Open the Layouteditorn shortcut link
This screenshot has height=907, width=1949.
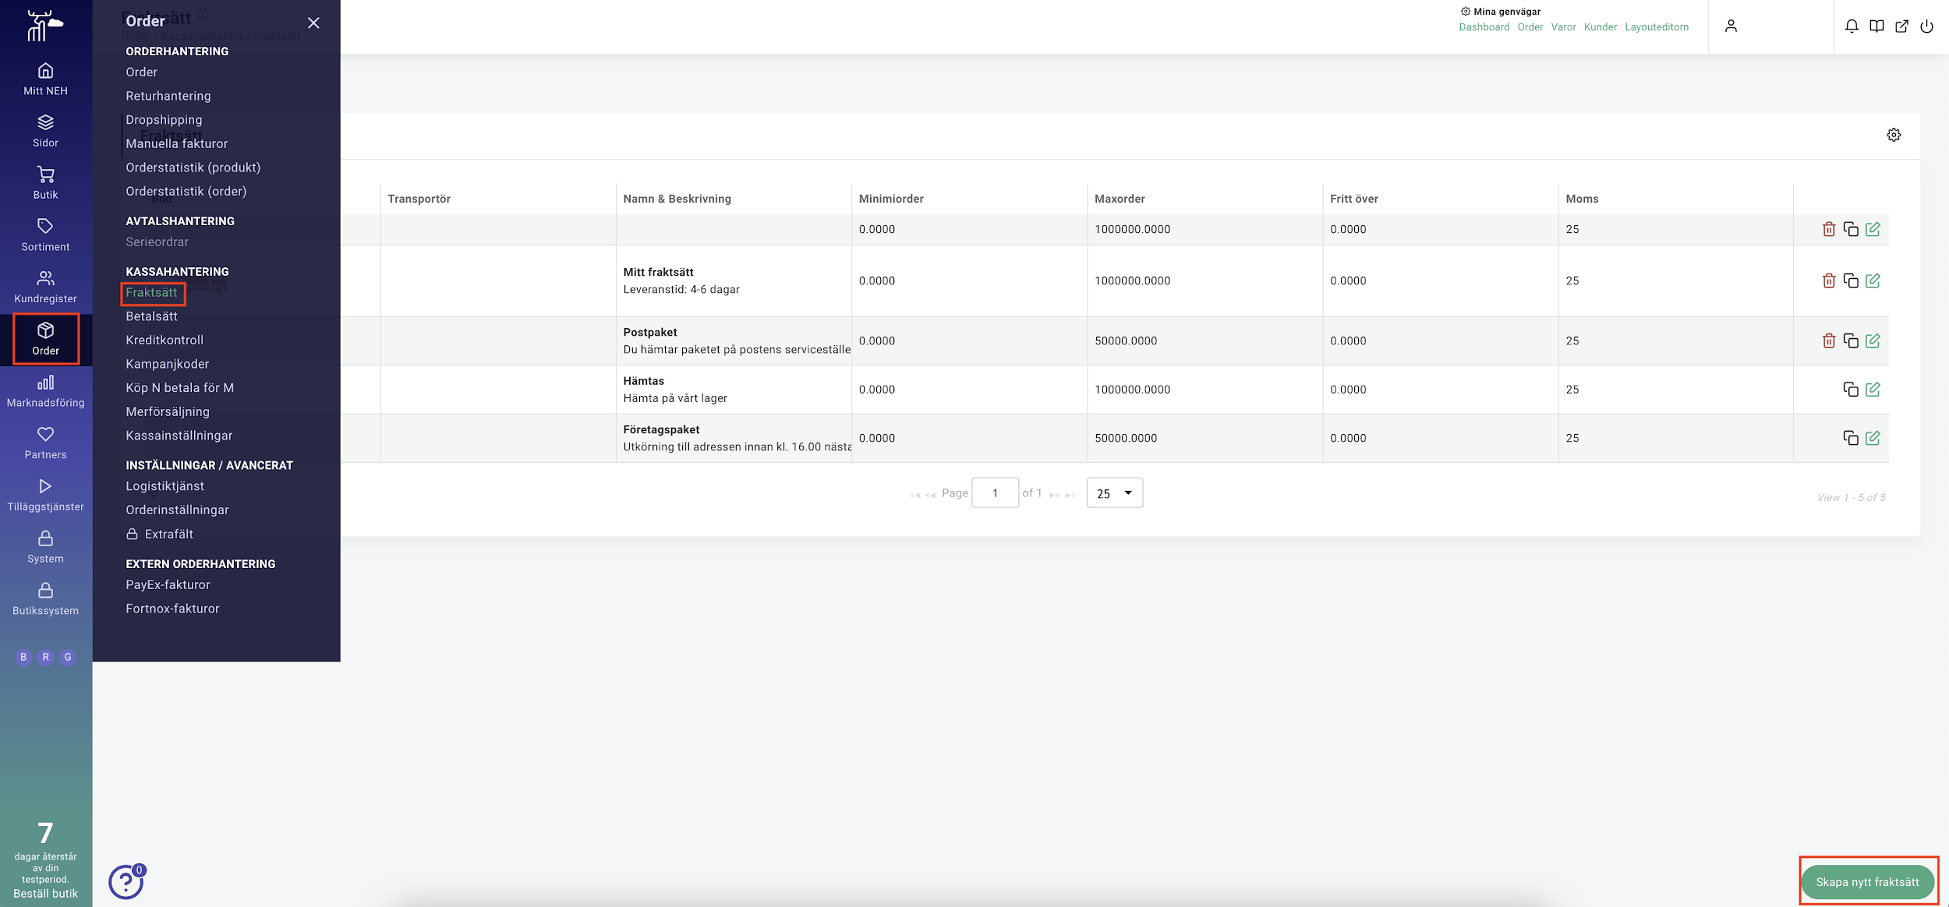click(1657, 27)
